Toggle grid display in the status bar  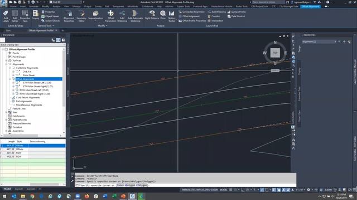coord(230,190)
